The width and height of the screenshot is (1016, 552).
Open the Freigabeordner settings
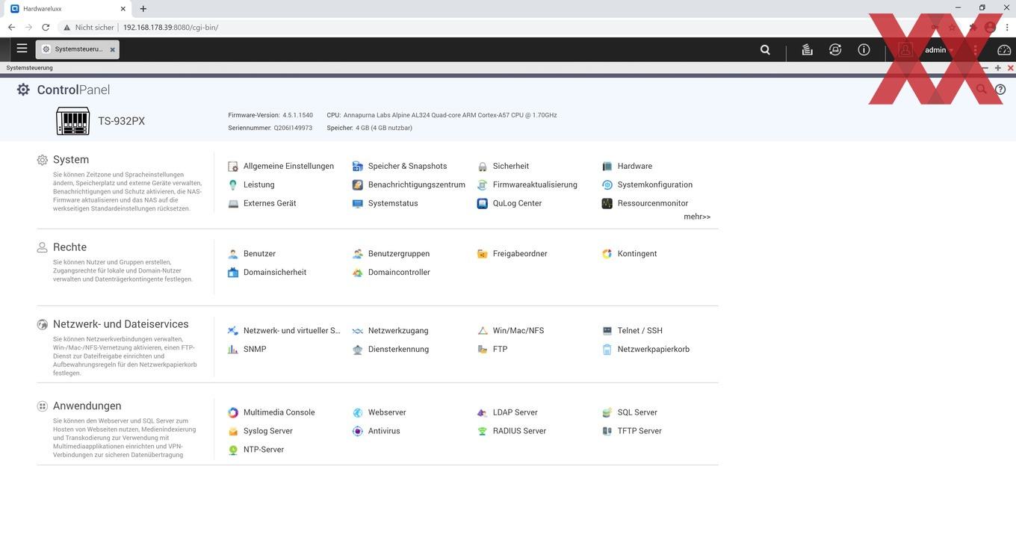519,254
